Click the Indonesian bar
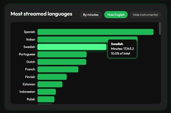 click(46, 92)
